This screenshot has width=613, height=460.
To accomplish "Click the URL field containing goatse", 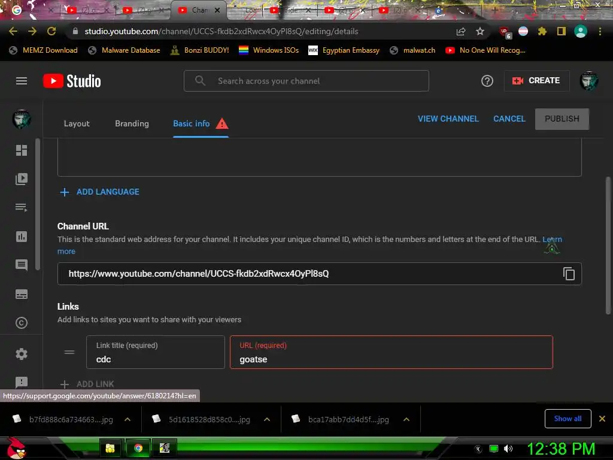I will tap(392, 352).
